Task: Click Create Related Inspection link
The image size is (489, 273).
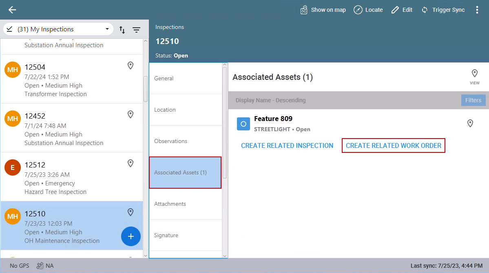Action: [287, 145]
